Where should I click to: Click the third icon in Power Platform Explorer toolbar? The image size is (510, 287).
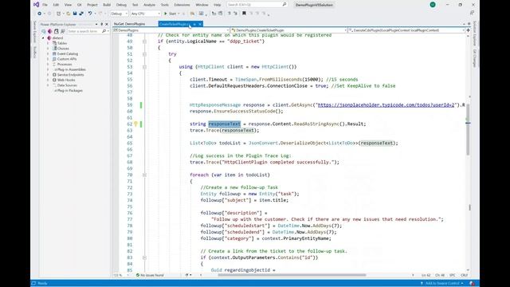point(57,31)
